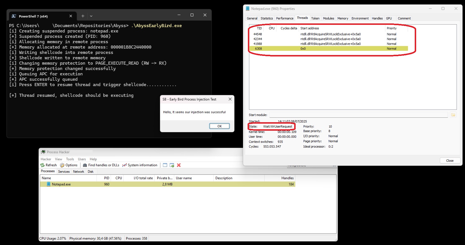Viewport: 465px width, 245px height.
Task: Open the View menu
Action: click(58, 159)
